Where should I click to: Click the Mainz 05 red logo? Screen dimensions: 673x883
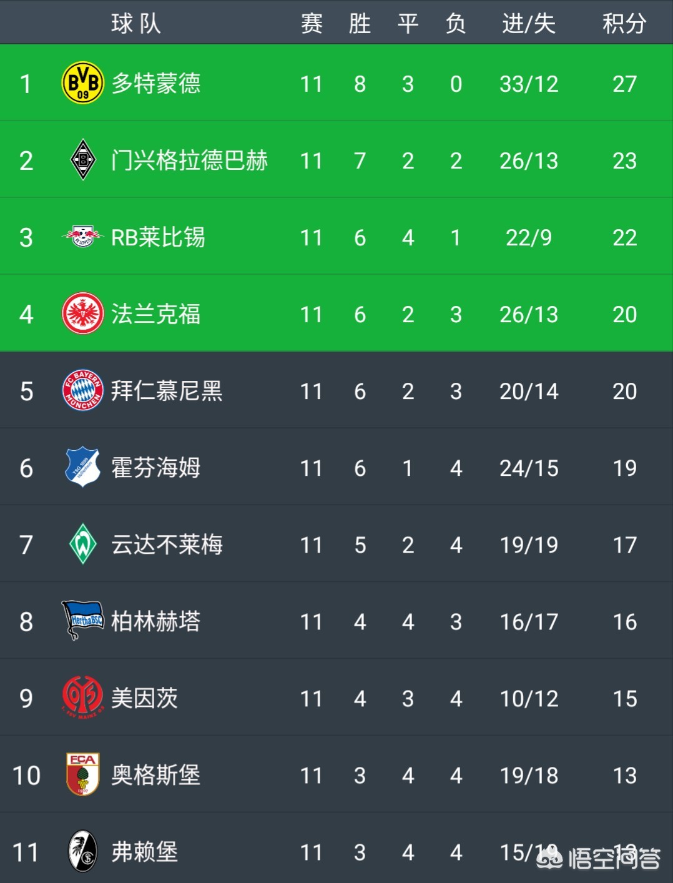[x=82, y=697]
